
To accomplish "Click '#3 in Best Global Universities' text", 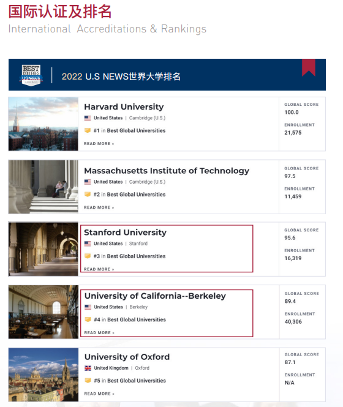I will click(129, 256).
